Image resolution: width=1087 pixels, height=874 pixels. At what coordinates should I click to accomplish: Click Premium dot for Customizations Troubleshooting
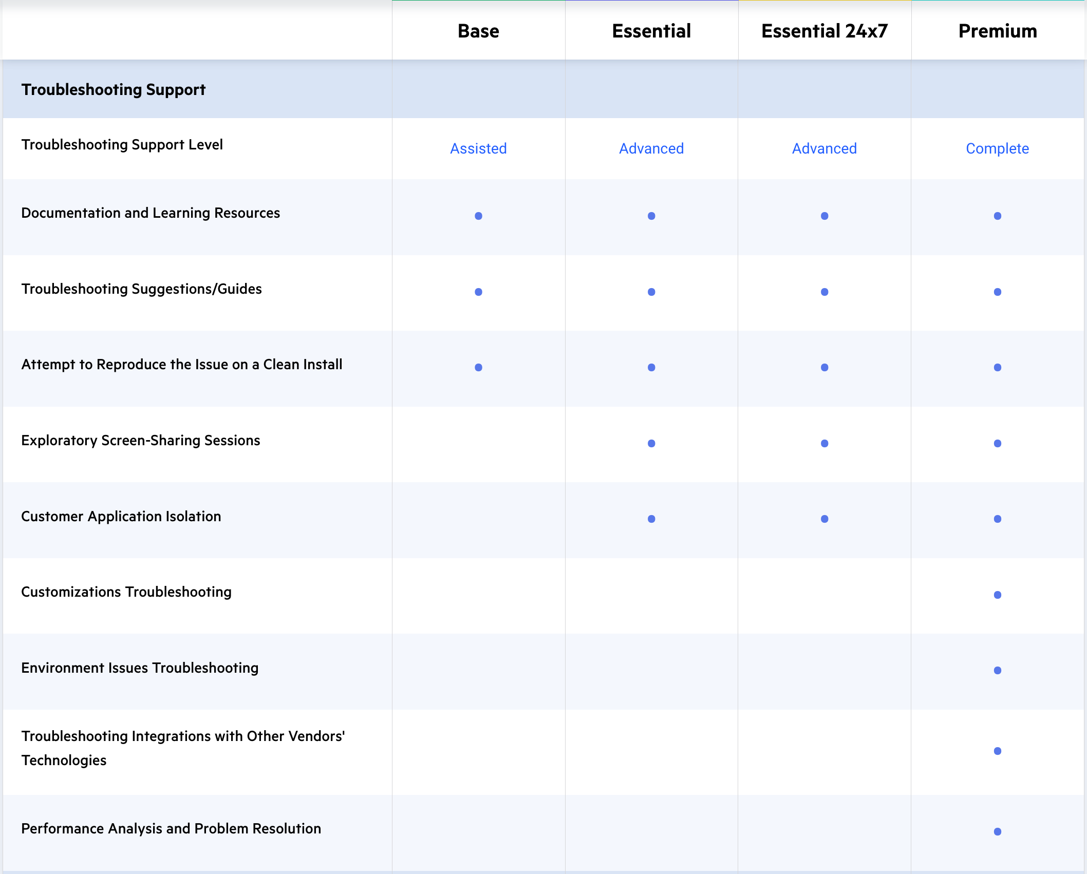coord(997,595)
